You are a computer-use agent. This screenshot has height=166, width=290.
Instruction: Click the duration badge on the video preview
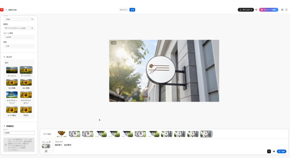tap(113, 43)
